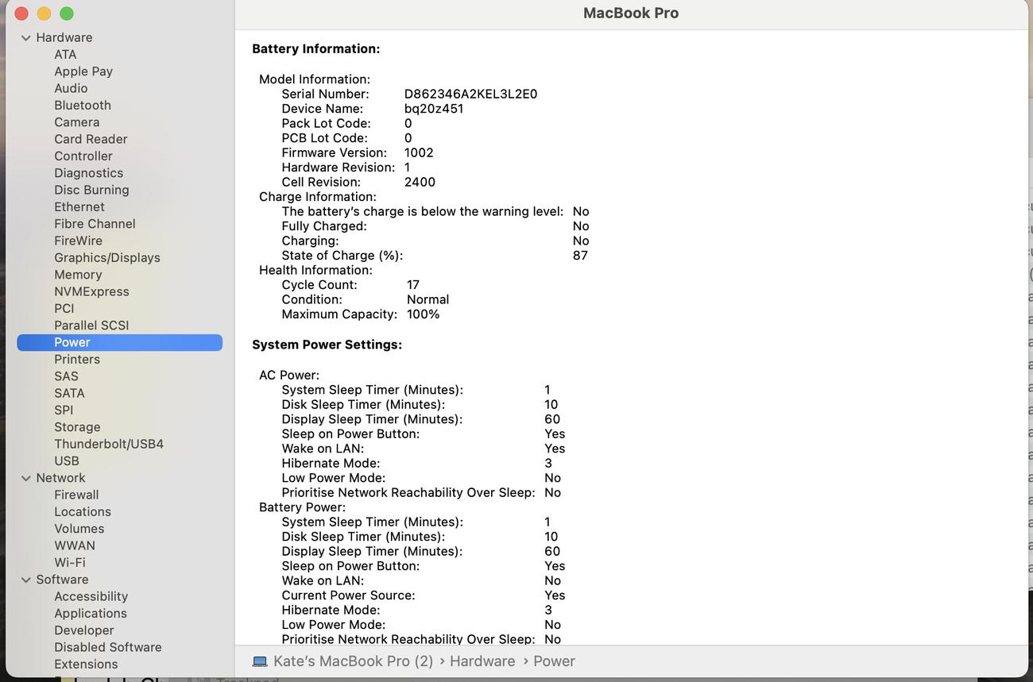Select Audio in the Hardware list
This screenshot has height=682, width=1033.
(x=71, y=88)
